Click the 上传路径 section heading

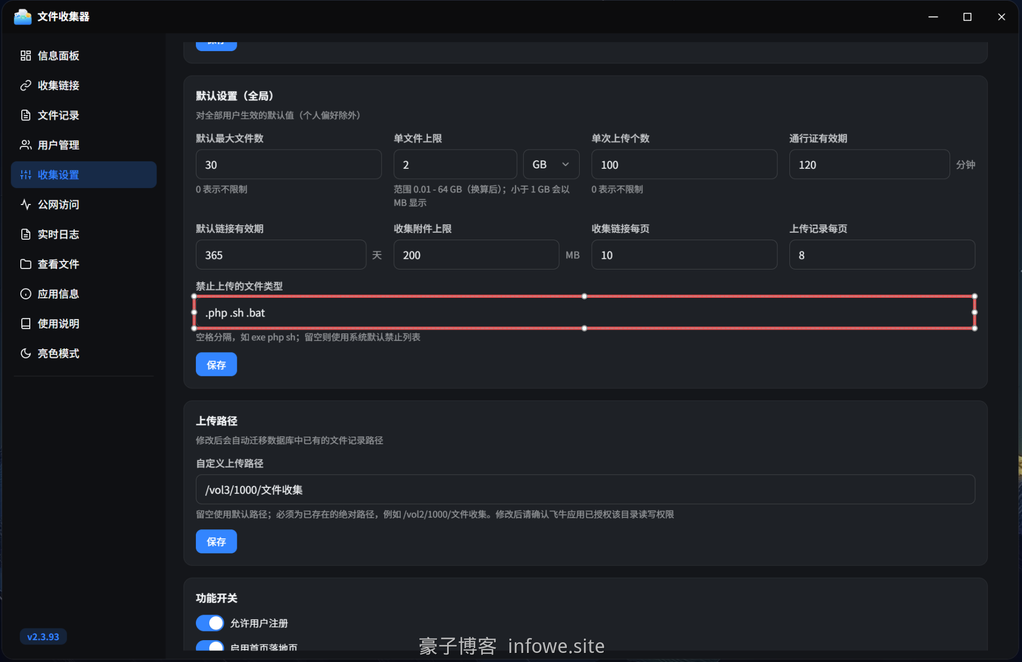(217, 421)
